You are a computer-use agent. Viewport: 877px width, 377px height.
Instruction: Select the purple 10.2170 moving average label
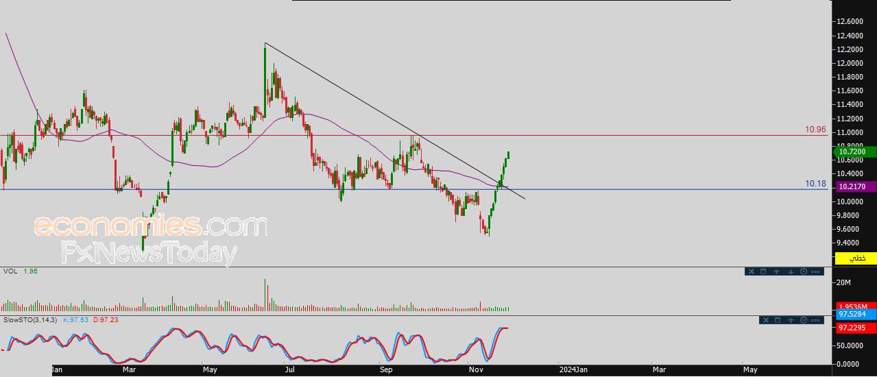(x=855, y=186)
